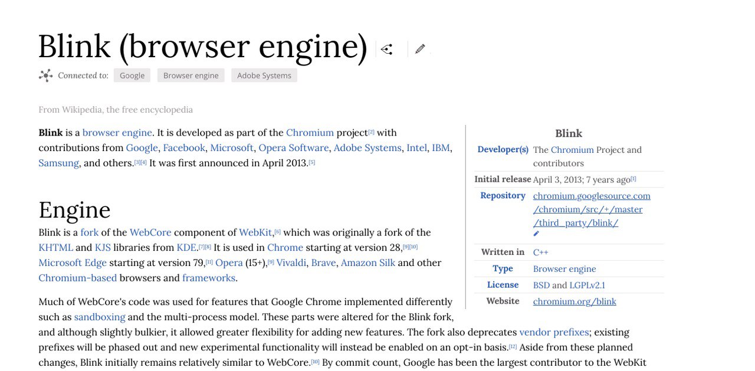Click the Developer(s) label in the infobox
Viewport: 755px width, 371px height.
click(503, 150)
